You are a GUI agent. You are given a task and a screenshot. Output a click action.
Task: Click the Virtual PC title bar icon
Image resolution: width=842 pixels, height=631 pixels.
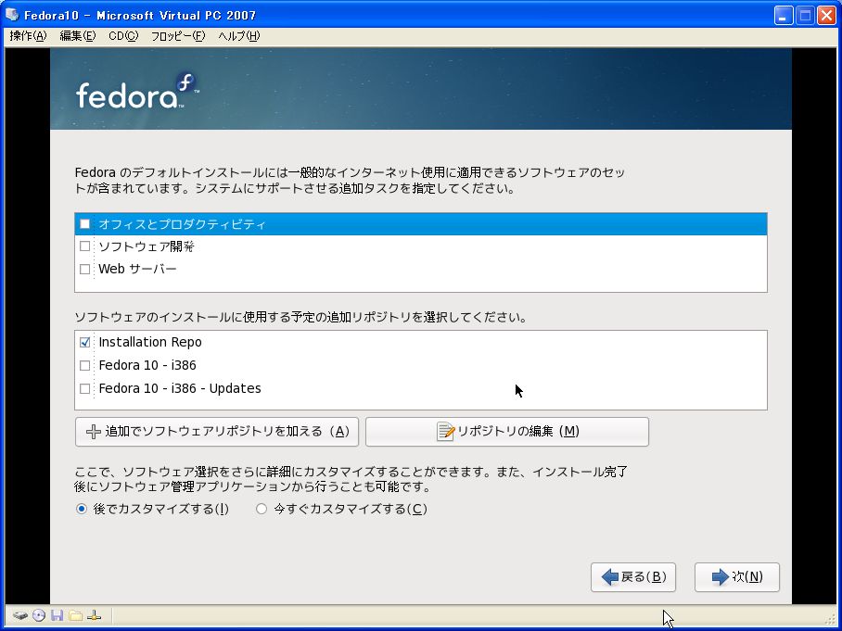tap(12, 15)
